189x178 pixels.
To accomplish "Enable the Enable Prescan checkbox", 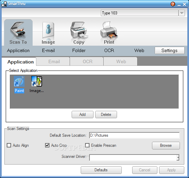I will click(x=87, y=145).
